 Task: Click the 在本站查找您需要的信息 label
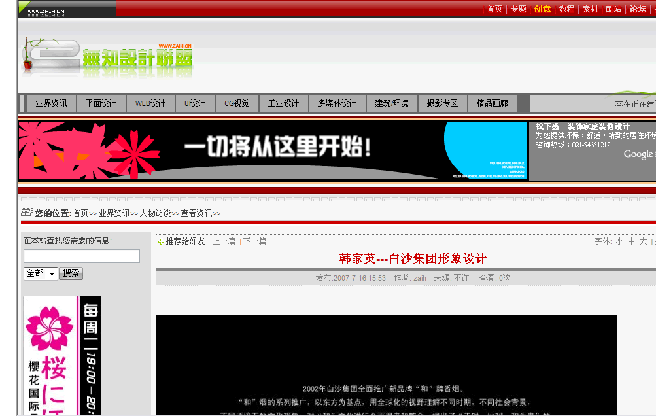(x=68, y=241)
